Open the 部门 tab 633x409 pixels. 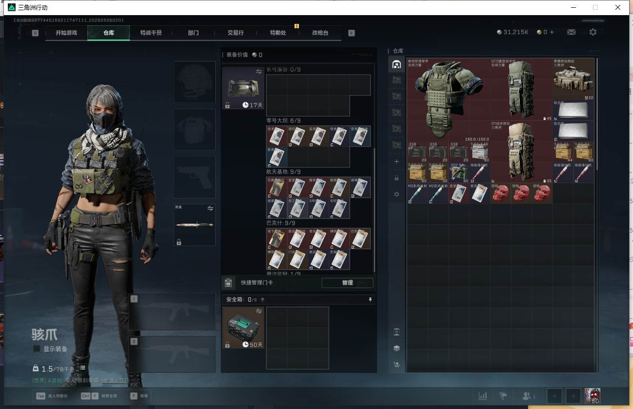[193, 33]
